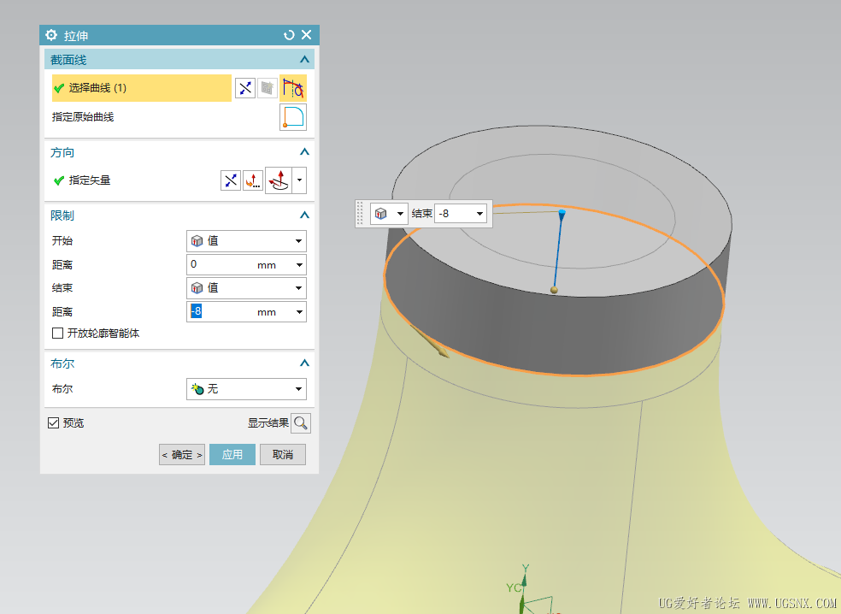Reverse the vector direction beside 指定矢量

231,180
